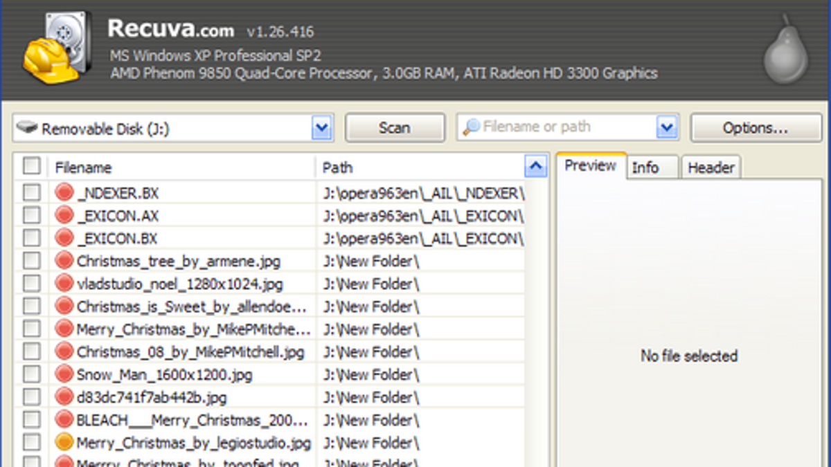
Task: Show the Header tab
Action: tap(710, 167)
